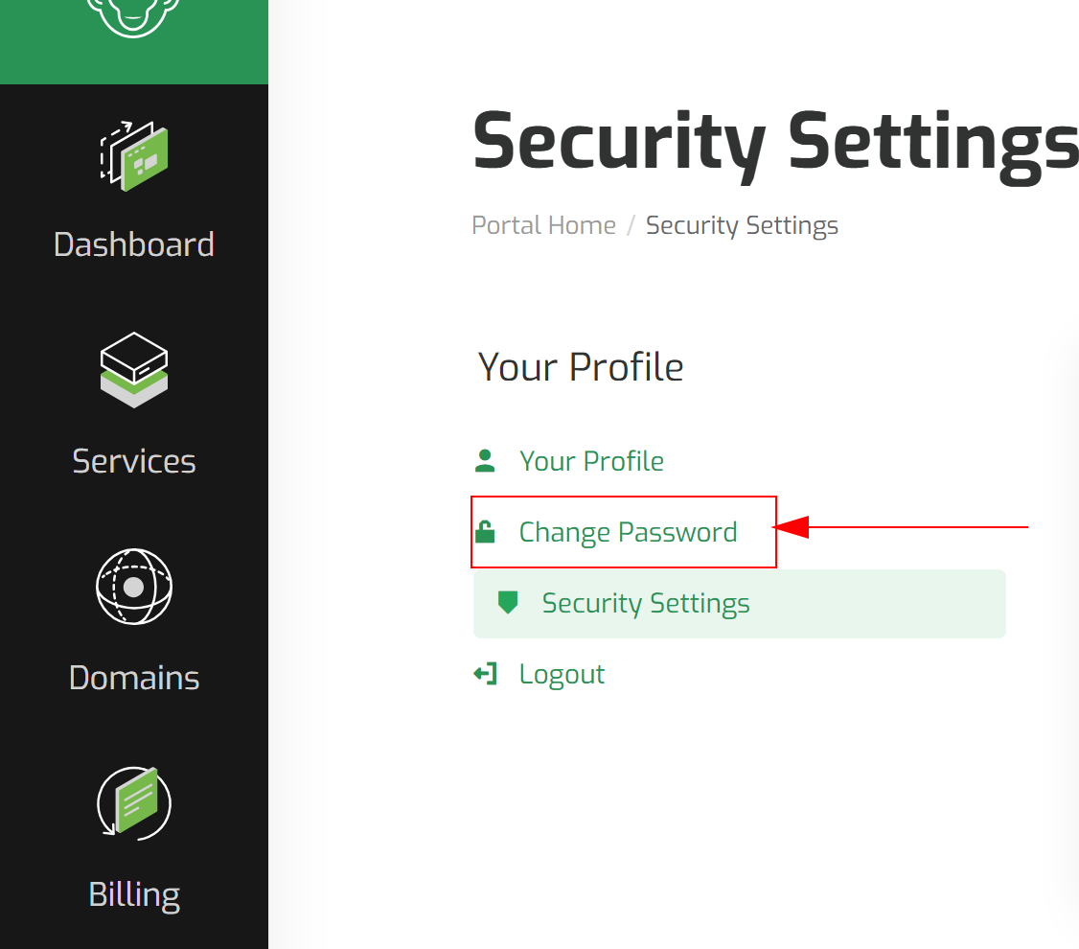Click the Dashboard icon in sidebar
Screen dimensions: 1079x949
(134, 156)
